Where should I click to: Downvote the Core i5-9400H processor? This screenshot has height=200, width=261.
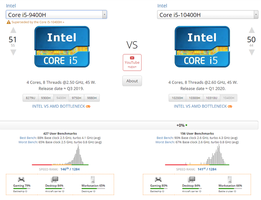(13, 52)
